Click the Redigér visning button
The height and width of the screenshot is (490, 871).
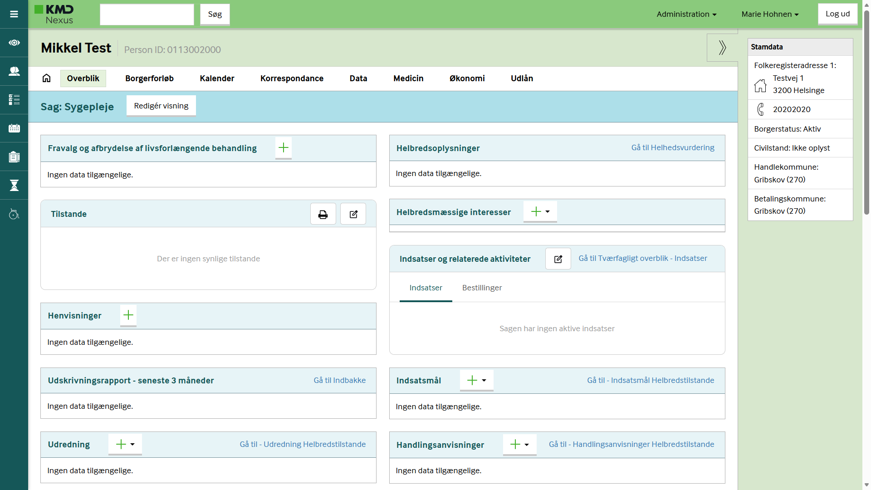coord(161,106)
